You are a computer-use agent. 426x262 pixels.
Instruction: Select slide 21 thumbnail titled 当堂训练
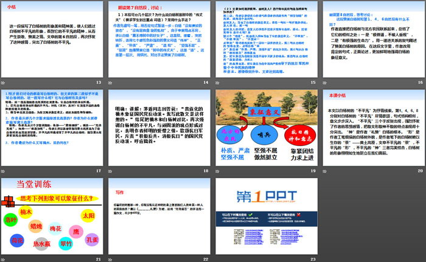pos(52,216)
